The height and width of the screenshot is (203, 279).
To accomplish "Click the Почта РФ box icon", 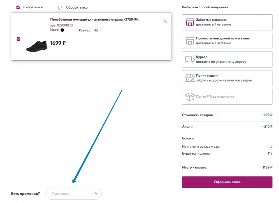I will pos(190,96).
